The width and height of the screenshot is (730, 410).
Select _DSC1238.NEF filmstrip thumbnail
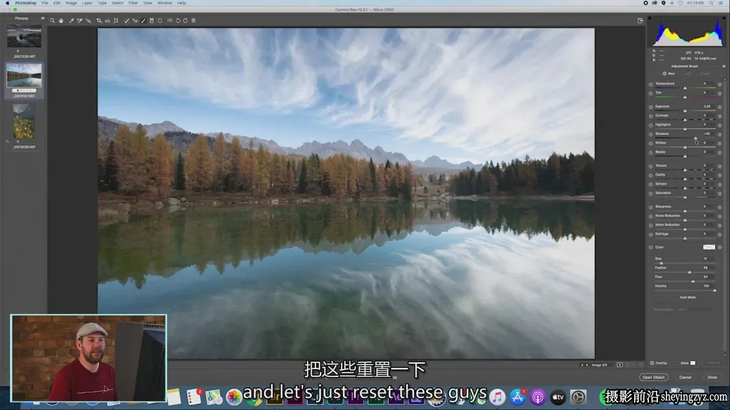point(24,36)
